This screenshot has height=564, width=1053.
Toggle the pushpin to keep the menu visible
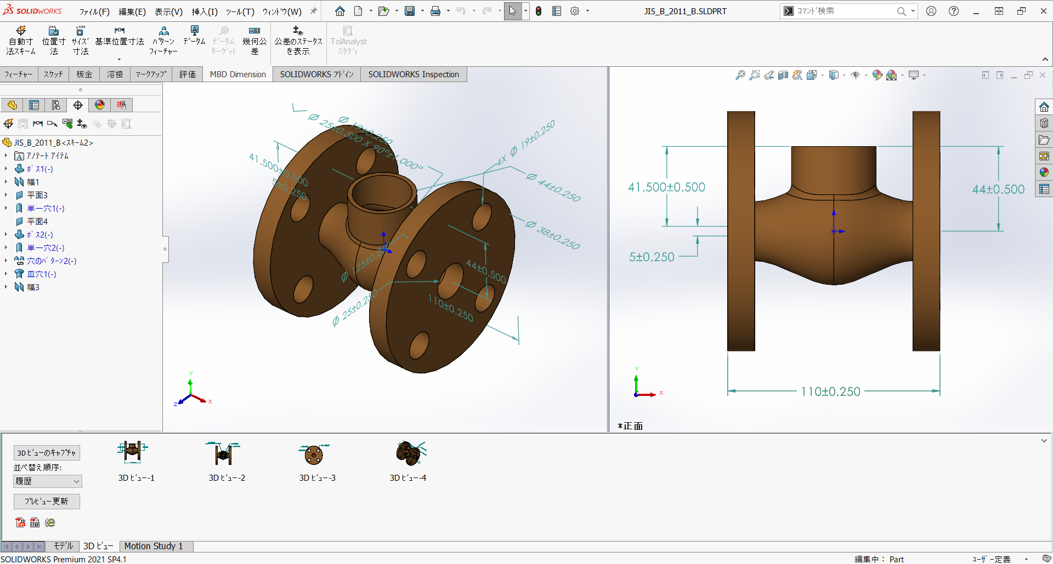coord(313,10)
